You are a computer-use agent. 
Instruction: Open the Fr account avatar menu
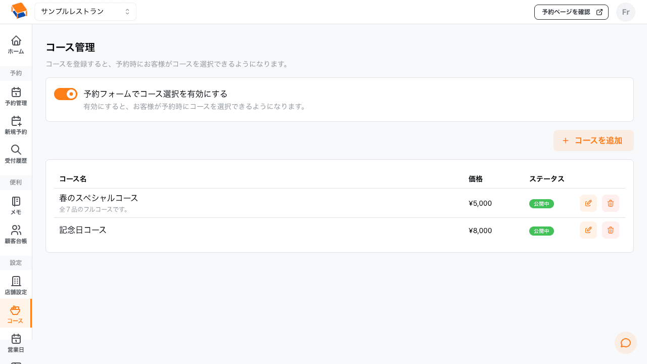[625, 12]
